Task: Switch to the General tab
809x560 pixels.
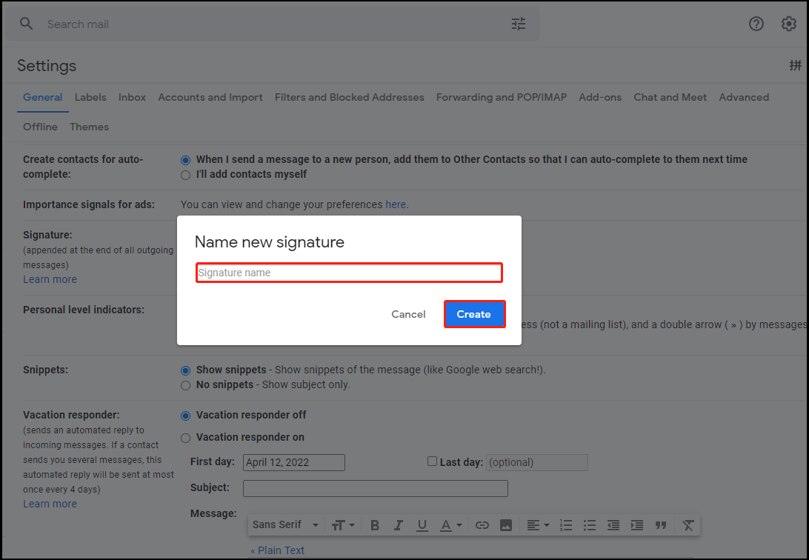Action: (43, 98)
